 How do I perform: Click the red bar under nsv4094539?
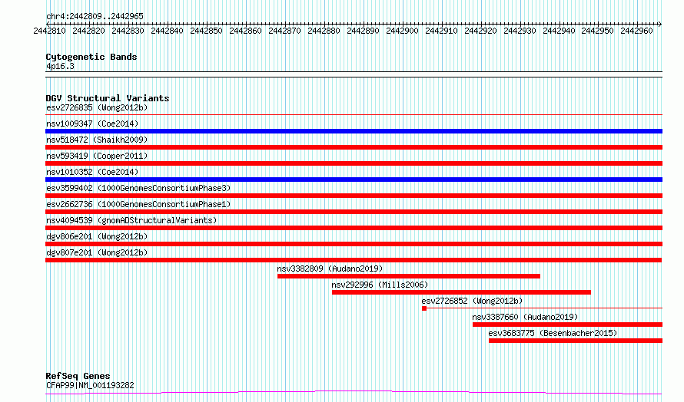354,228
